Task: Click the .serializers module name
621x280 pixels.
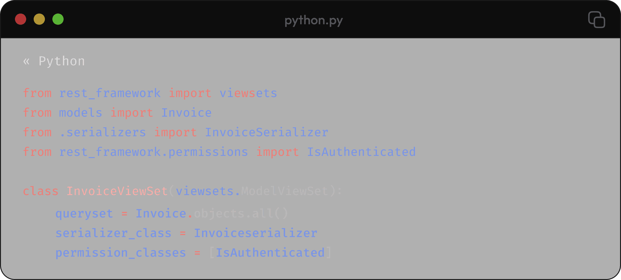Action: click(x=103, y=133)
